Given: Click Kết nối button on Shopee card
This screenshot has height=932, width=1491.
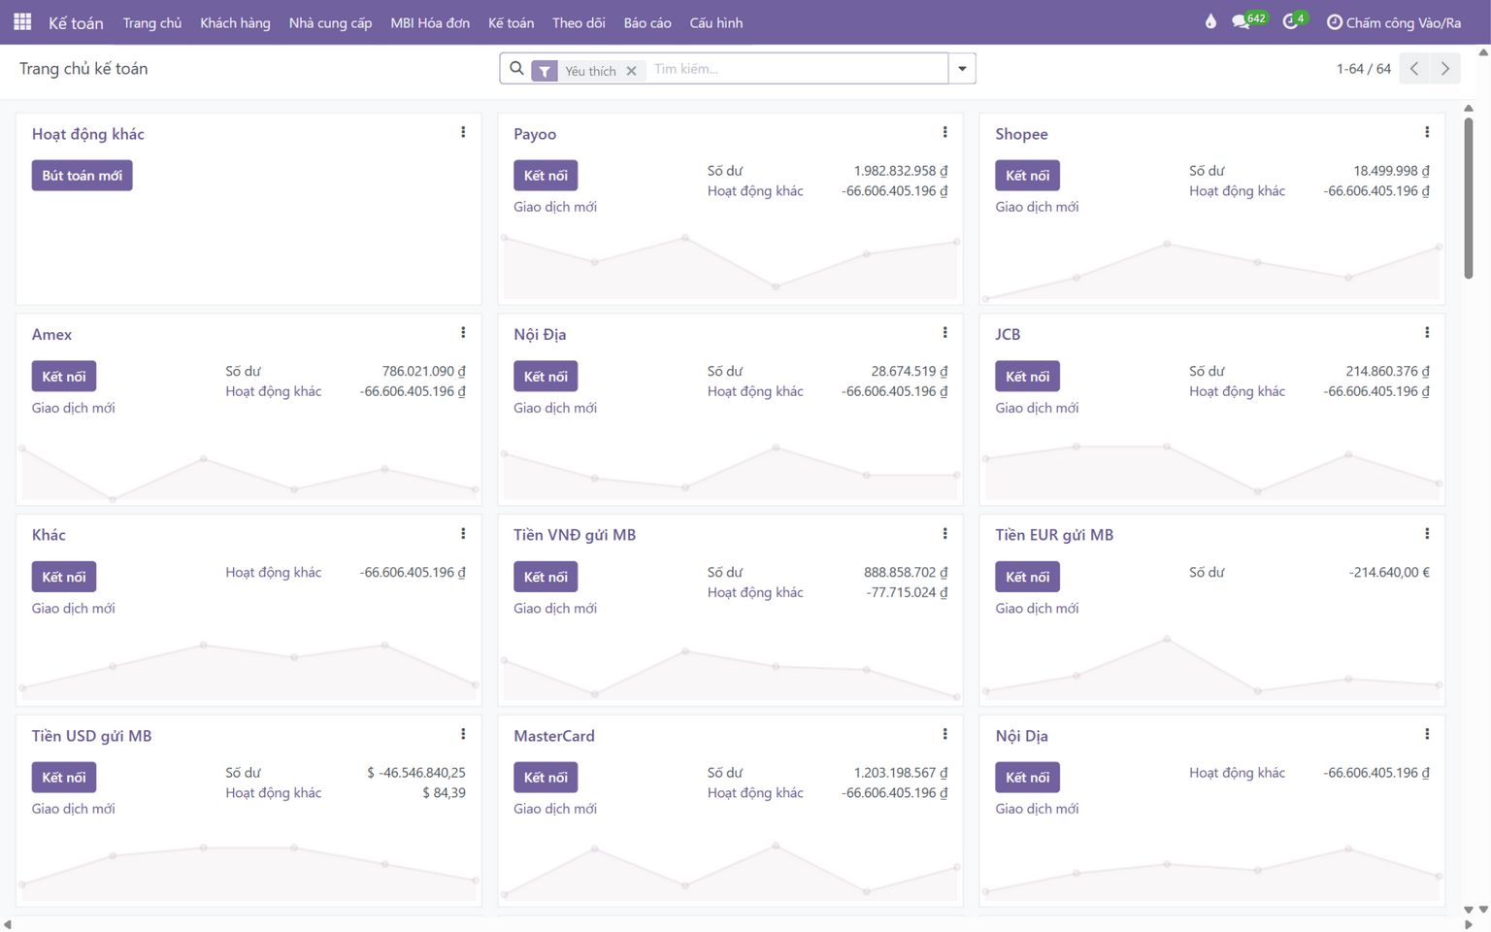Looking at the screenshot, I should point(1027,176).
